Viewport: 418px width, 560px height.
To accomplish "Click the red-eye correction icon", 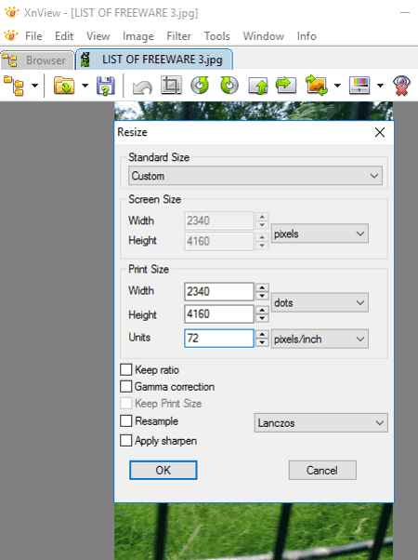I will (401, 86).
